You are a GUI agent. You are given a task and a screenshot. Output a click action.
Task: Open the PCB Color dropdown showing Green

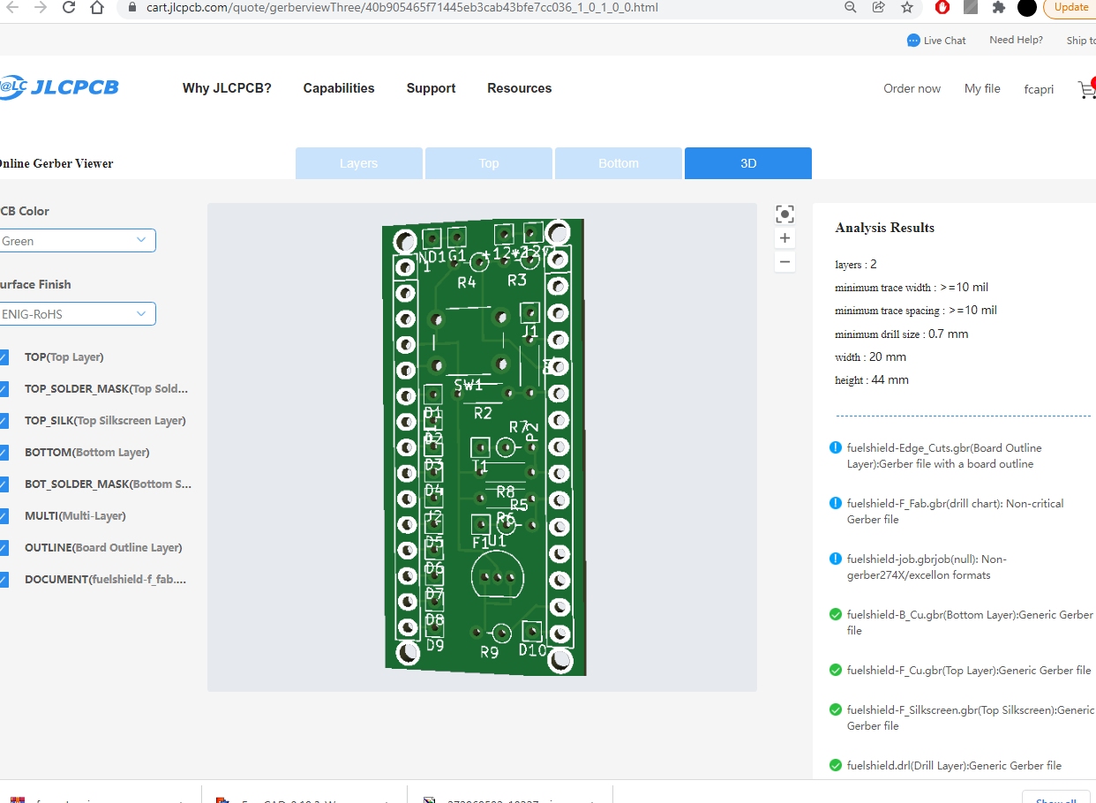tap(77, 241)
